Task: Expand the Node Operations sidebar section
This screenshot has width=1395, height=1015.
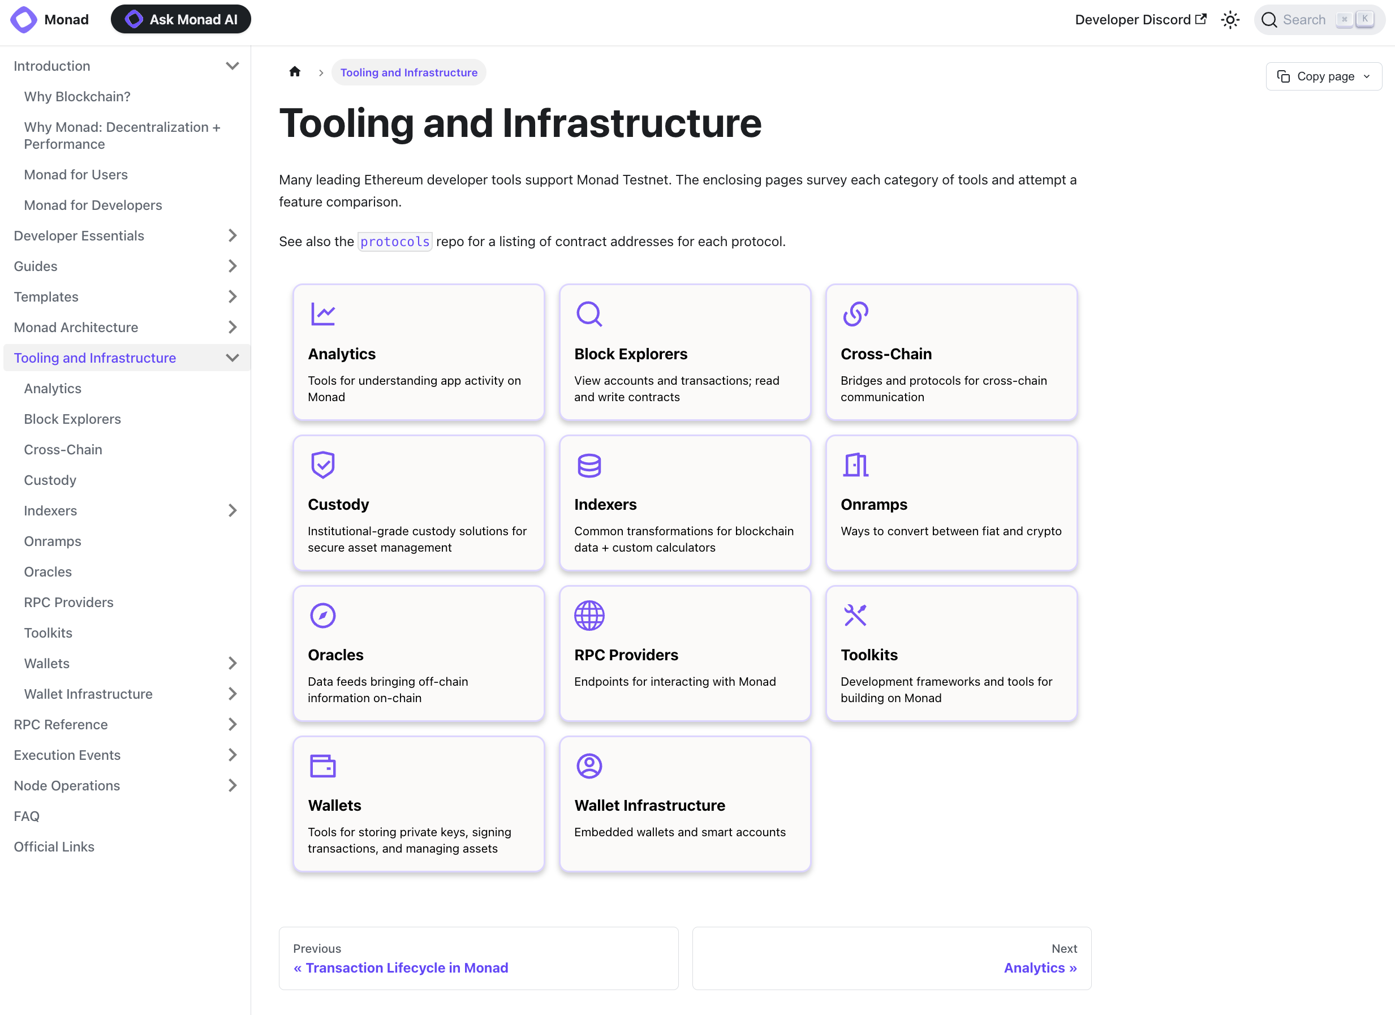Action: 232,785
